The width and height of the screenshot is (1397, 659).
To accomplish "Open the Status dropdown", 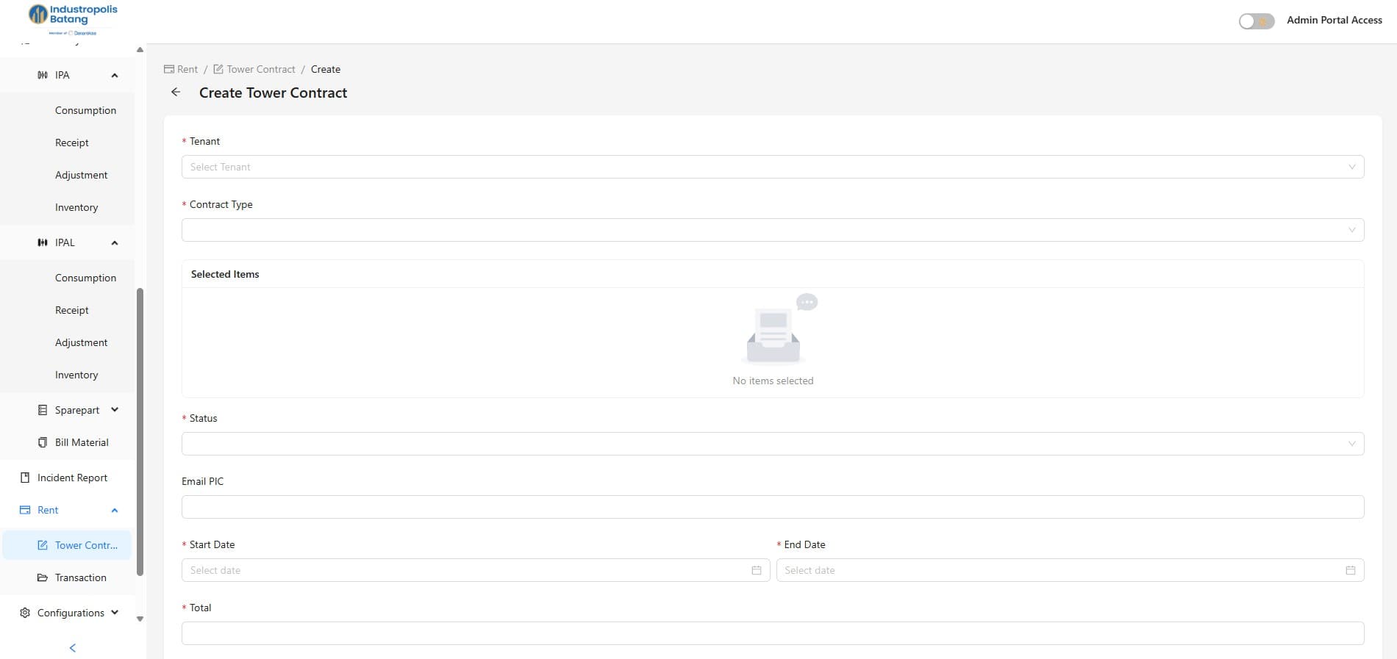I will click(x=773, y=444).
